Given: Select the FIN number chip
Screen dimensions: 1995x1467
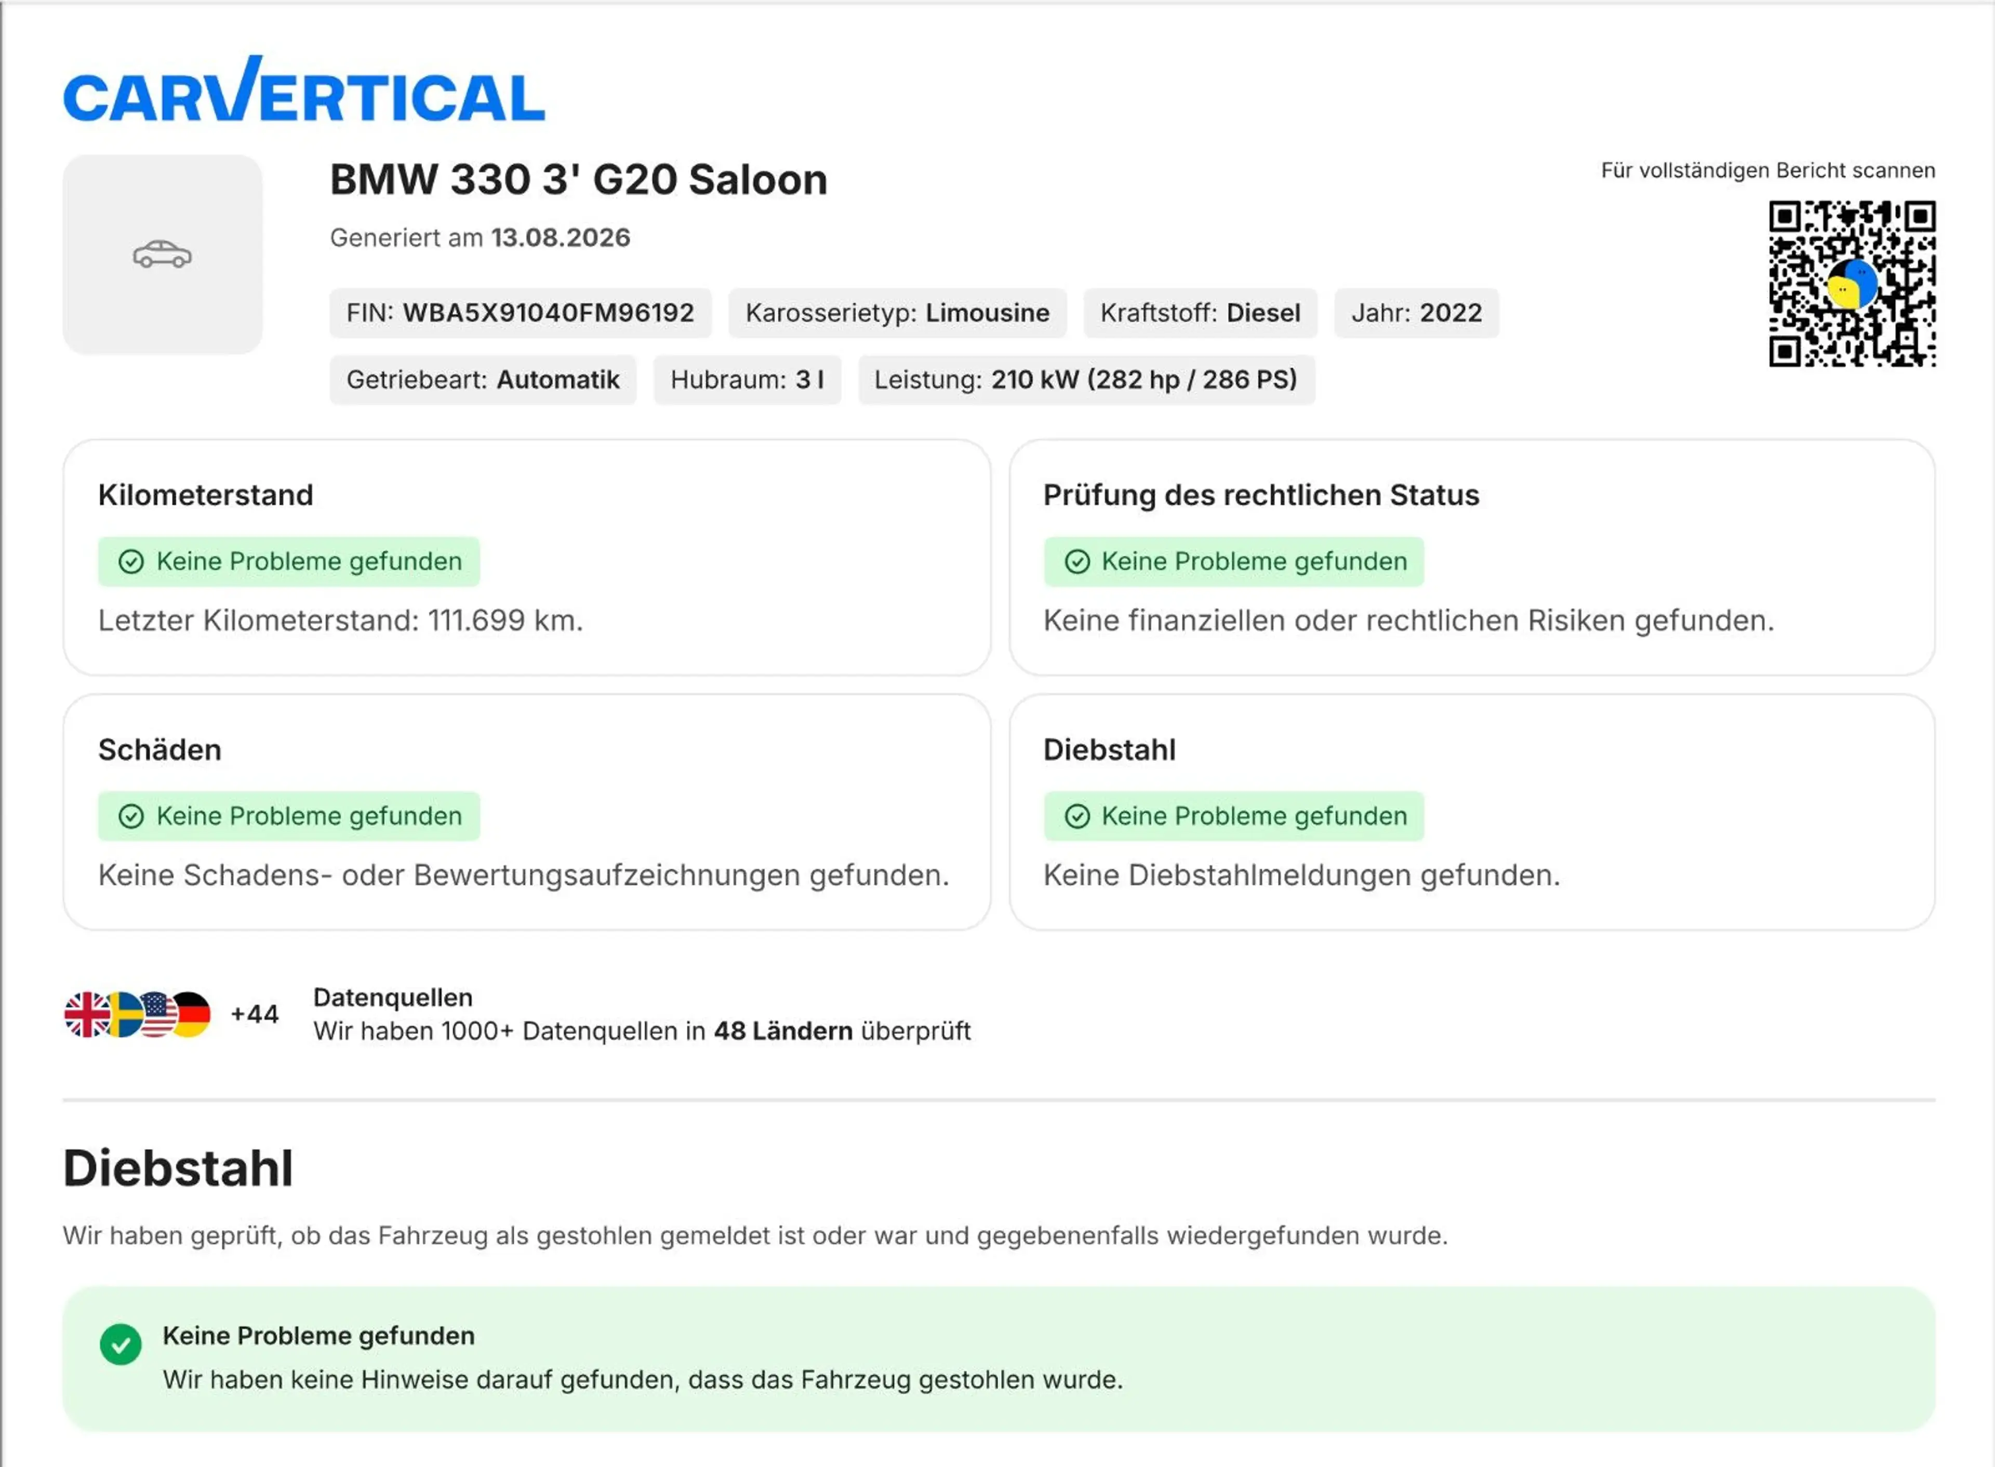Looking at the screenshot, I should tap(520, 313).
